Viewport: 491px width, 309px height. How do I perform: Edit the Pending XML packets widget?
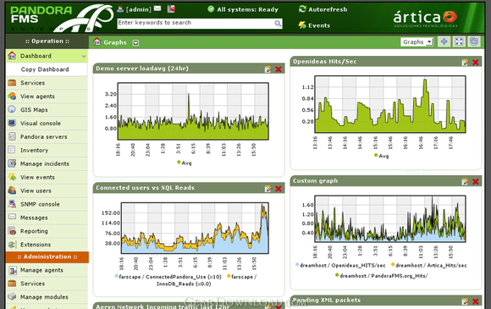465,301
